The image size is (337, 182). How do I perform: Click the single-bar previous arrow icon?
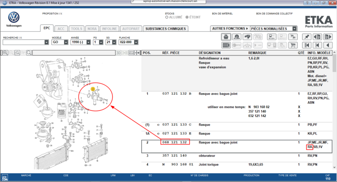317,45
